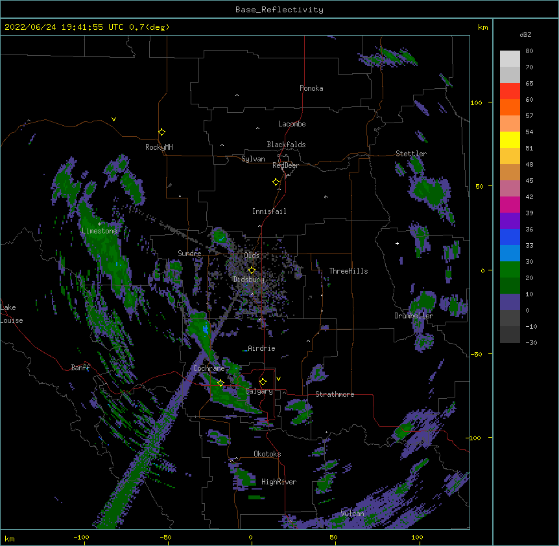This screenshot has width=559, height=546.
Task: Click the white asterisk above the Limestone label
Action: (x=99, y=224)
